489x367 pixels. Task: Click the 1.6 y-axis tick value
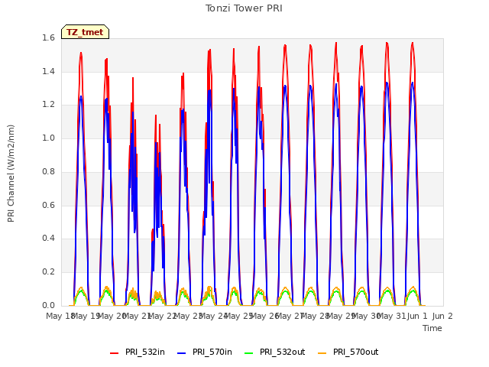point(48,37)
